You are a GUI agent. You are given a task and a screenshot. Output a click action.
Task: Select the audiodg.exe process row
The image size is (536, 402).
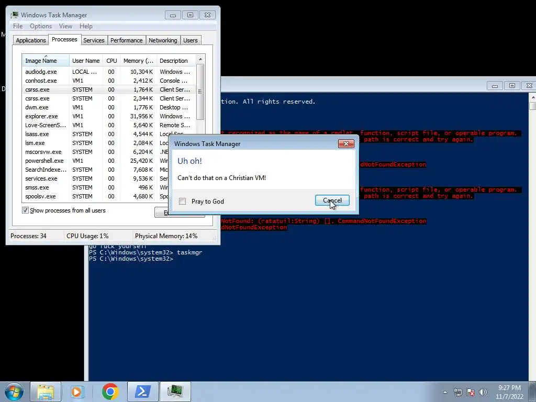coord(109,72)
